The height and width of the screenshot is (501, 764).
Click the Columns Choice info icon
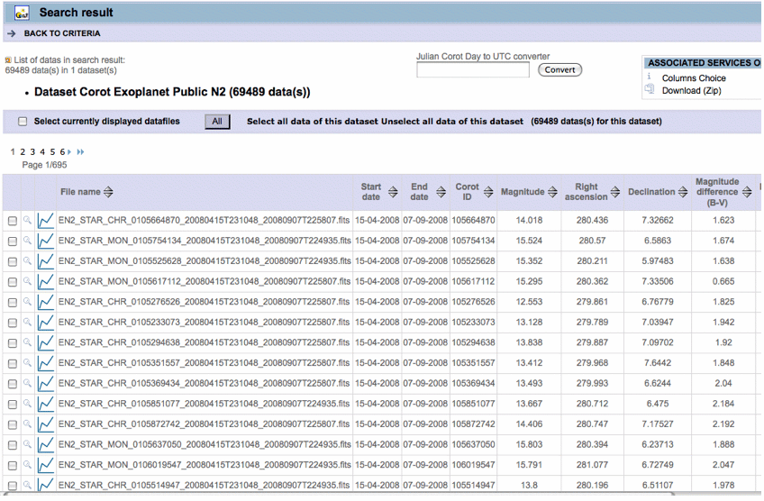[x=649, y=78]
